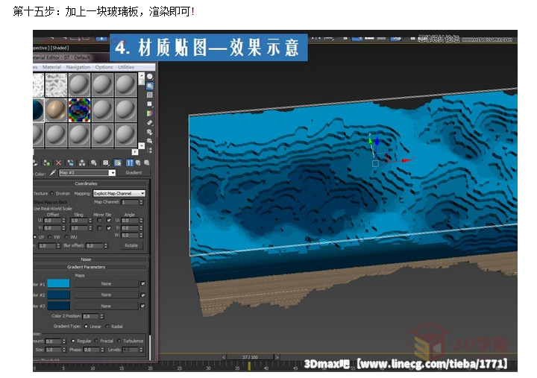Click the Color #2 blue swatch
The height and width of the screenshot is (378, 537).
click(58, 294)
